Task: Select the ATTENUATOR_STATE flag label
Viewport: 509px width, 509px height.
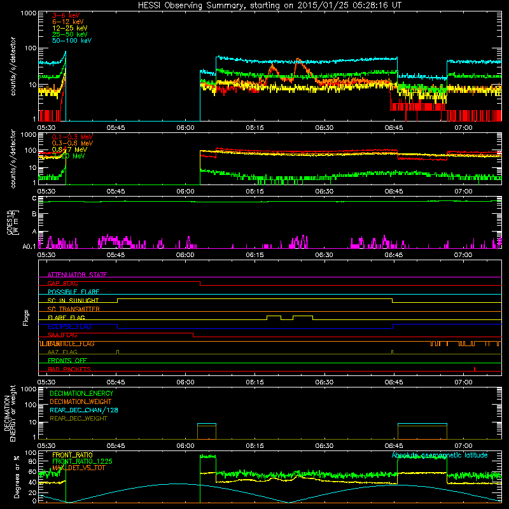Action: tap(77, 275)
